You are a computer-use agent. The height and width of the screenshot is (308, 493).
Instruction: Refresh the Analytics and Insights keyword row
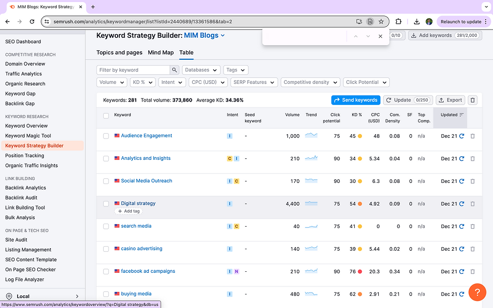click(462, 159)
